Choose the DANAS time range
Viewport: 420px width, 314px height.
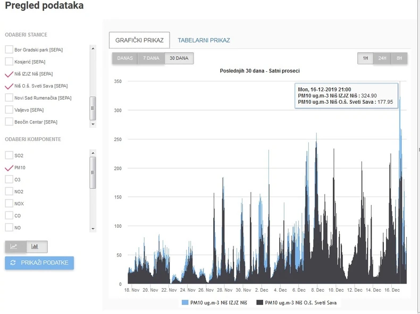(125, 58)
